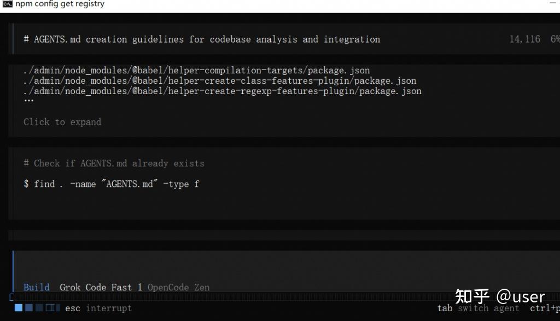Minimize the npm config terminal window
The image size is (560, 321).
tap(552, 4)
